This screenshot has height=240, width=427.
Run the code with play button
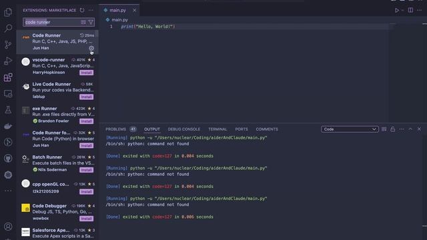pos(397,11)
